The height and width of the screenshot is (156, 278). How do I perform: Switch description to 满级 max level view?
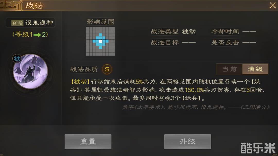pos(255,69)
